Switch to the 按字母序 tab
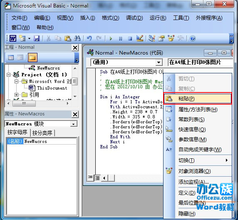Screen dimensions: 238x220 point(17,132)
